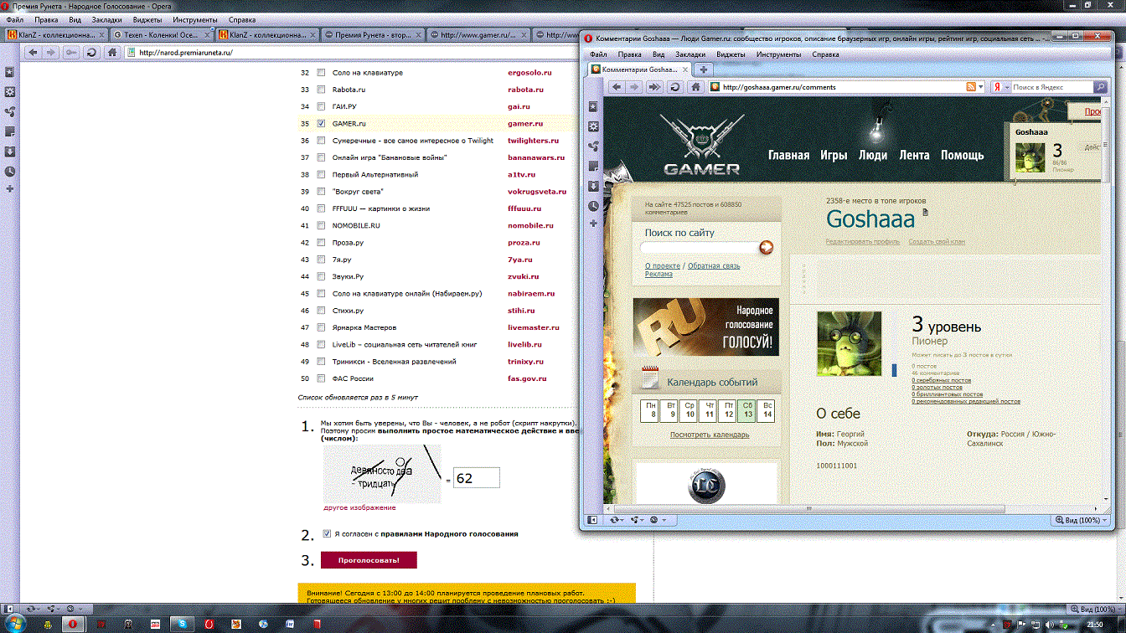Screen dimensions: 1126x633
Task: Open Файл menu in Goshaaa window
Action: click(598, 54)
